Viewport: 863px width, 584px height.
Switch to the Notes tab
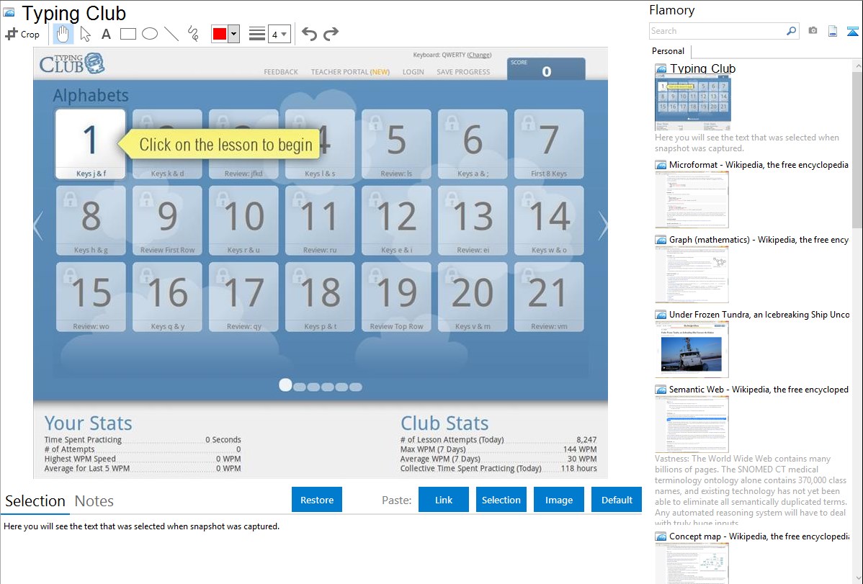[x=94, y=501]
